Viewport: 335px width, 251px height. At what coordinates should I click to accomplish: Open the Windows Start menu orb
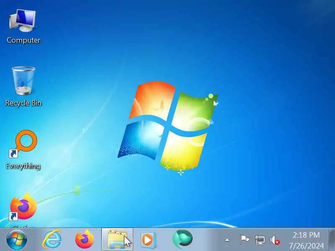17,239
